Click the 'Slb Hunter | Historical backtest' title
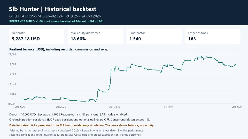The image size is (248, 139). [52, 9]
